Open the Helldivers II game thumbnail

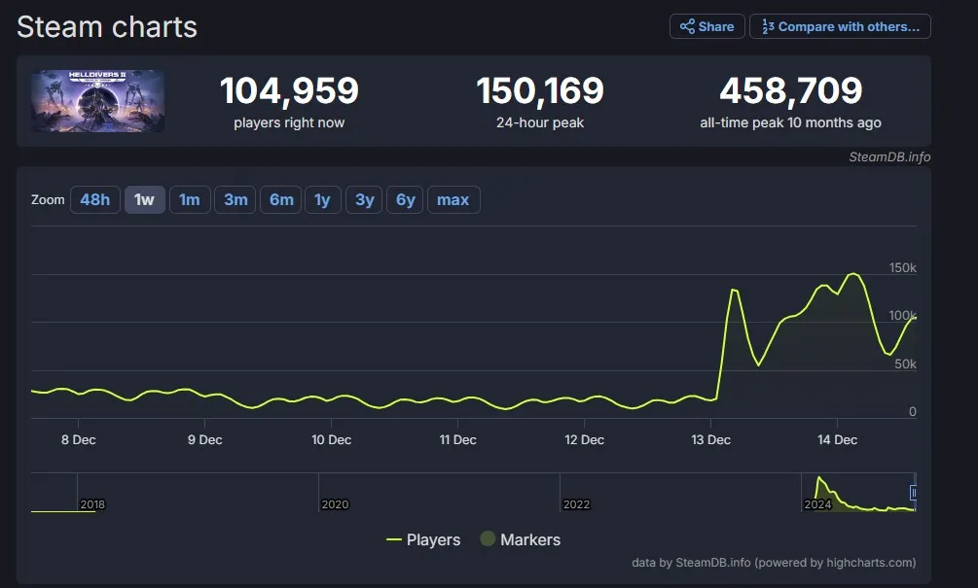98,101
